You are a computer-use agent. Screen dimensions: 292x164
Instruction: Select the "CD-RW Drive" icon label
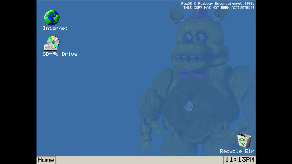click(x=60, y=54)
